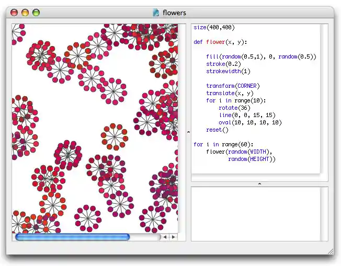341x266 pixels.
Task: Click the canvas scroll right arrow
Action: pyautogui.click(x=173, y=237)
